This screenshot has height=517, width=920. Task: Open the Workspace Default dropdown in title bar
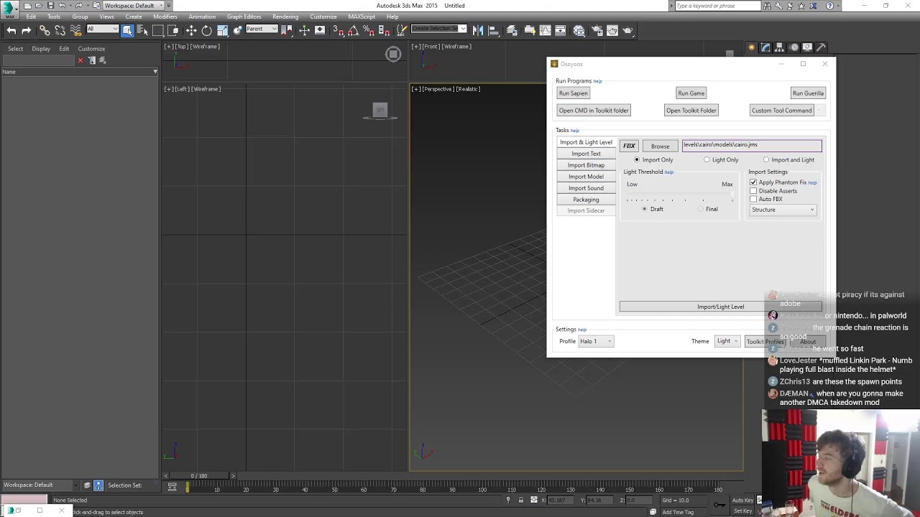(133, 6)
